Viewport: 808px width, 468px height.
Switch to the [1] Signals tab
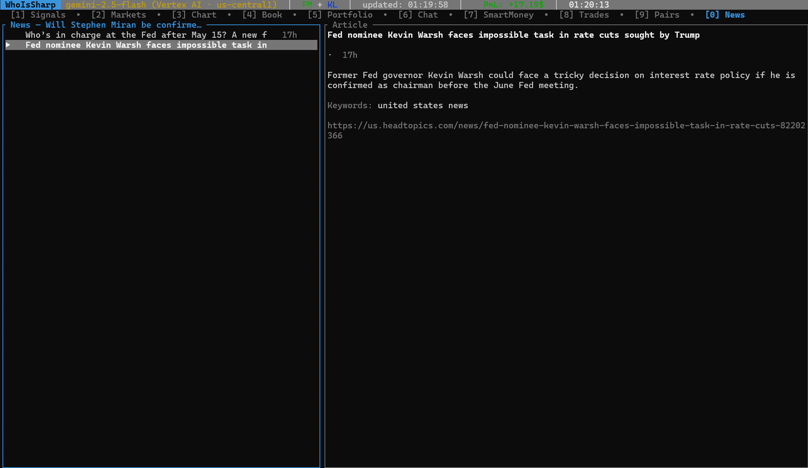pyautogui.click(x=38, y=15)
